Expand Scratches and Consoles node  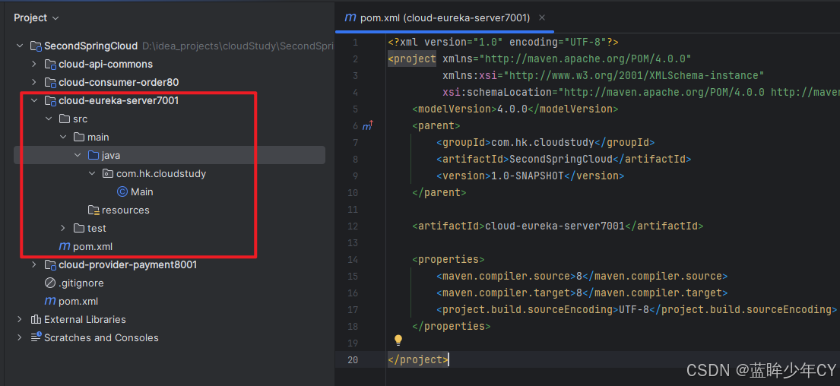coord(20,337)
